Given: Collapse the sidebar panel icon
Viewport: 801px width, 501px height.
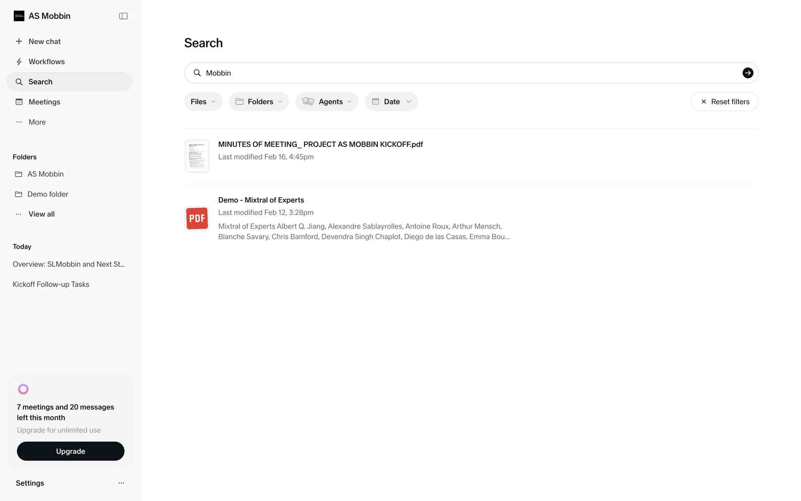Looking at the screenshot, I should [x=123, y=16].
